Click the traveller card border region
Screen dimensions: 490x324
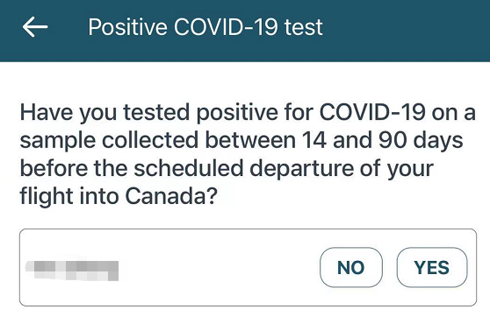point(249,267)
